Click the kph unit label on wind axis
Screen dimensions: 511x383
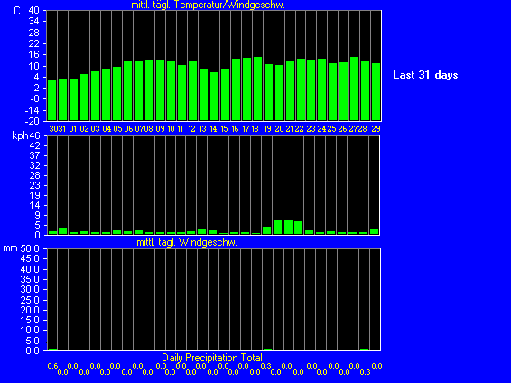(x=20, y=135)
